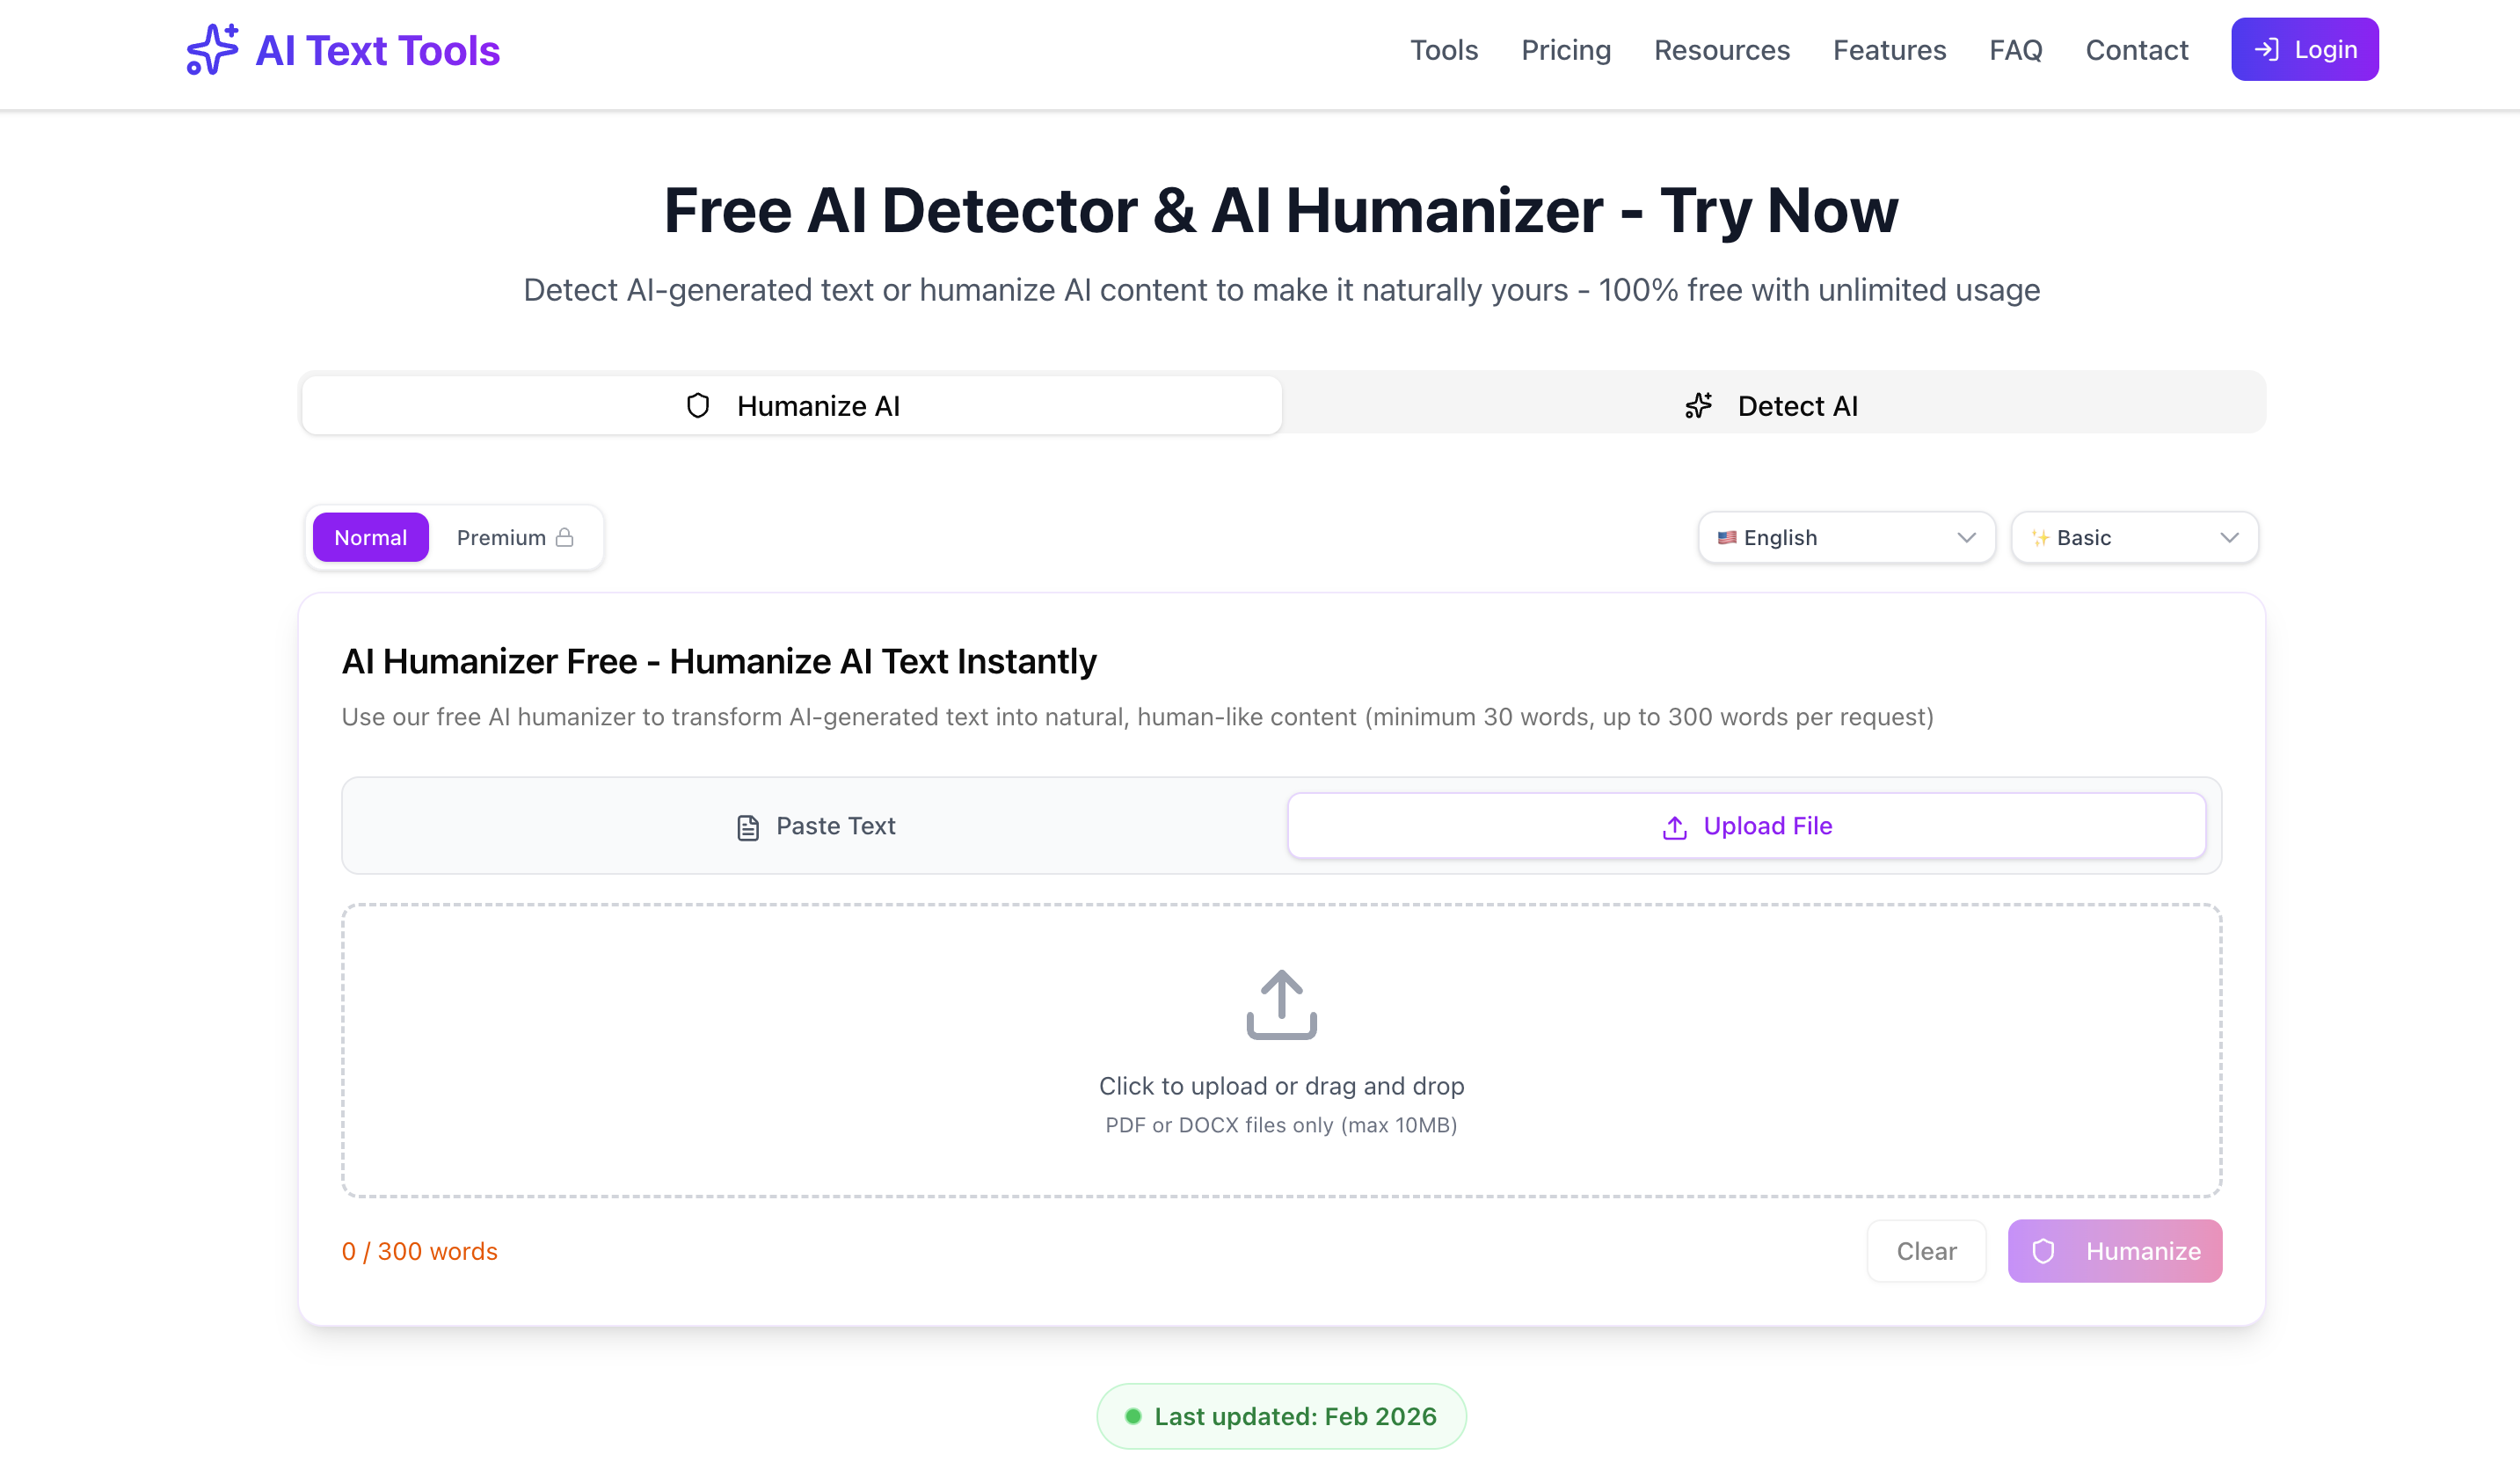Viewport: 2520px width, 1477px height.
Task: Open the Pricing menu item
Action: pyautogui.click(x=1565, y=50)
